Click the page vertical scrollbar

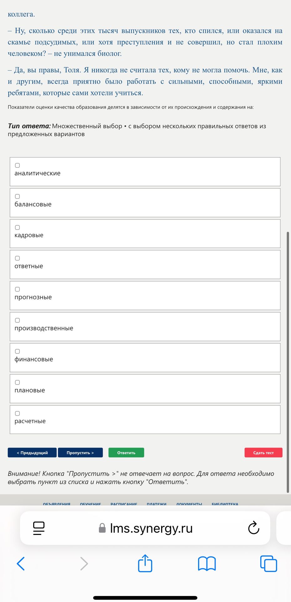pyautogui.click(x=288, y=362)
